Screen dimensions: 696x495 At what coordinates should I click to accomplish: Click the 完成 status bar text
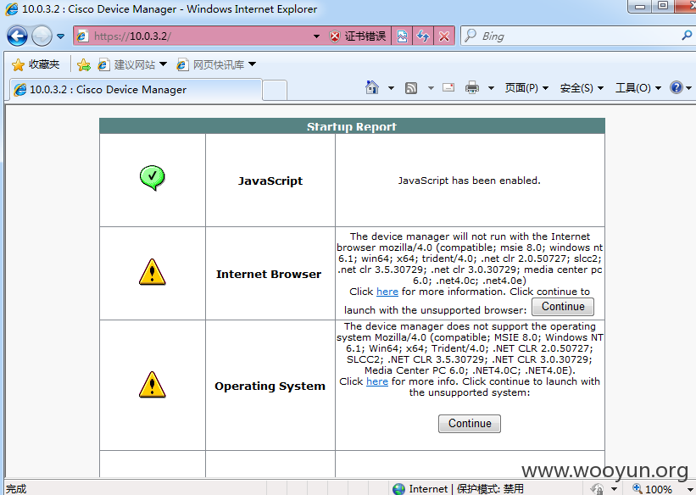tap(16, 489)
